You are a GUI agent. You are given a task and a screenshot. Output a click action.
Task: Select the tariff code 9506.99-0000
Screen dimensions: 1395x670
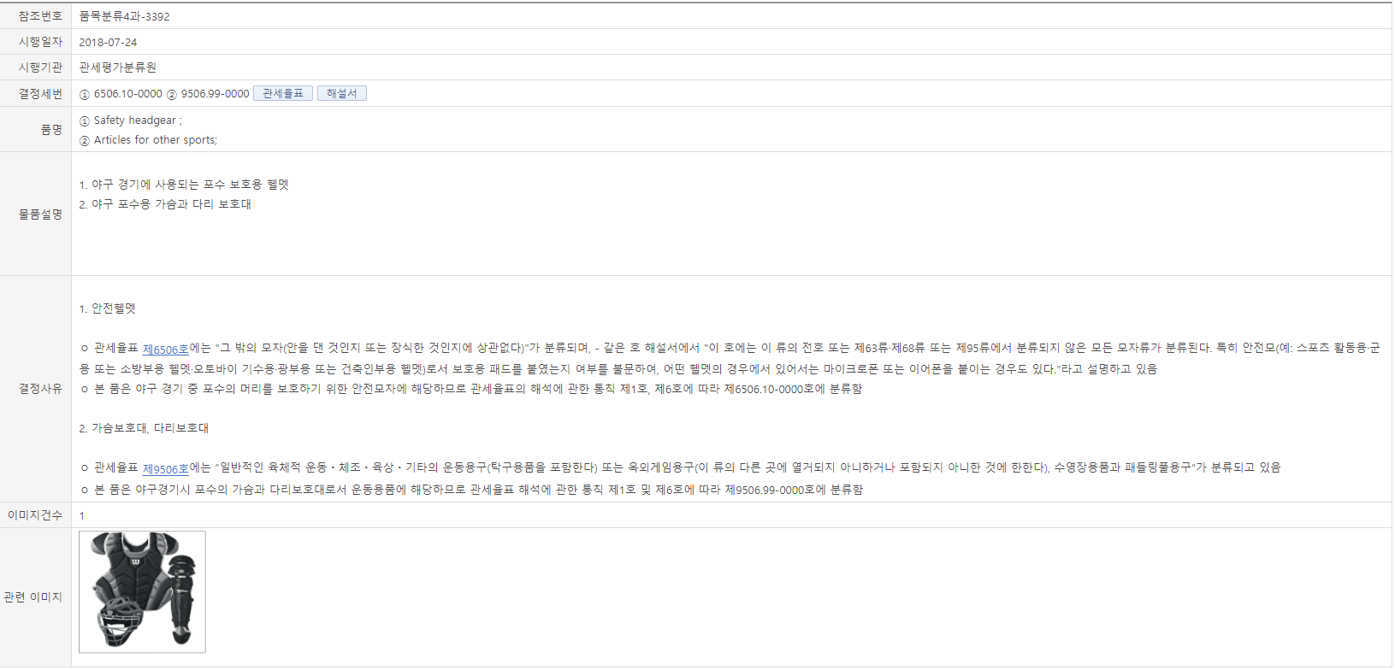215,94
